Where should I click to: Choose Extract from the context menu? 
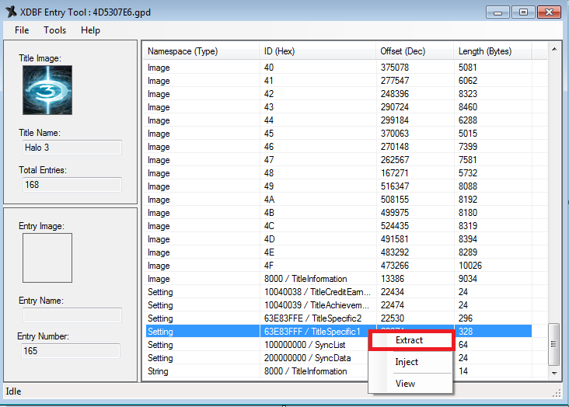pyautogui.click(x=410, y=340)
